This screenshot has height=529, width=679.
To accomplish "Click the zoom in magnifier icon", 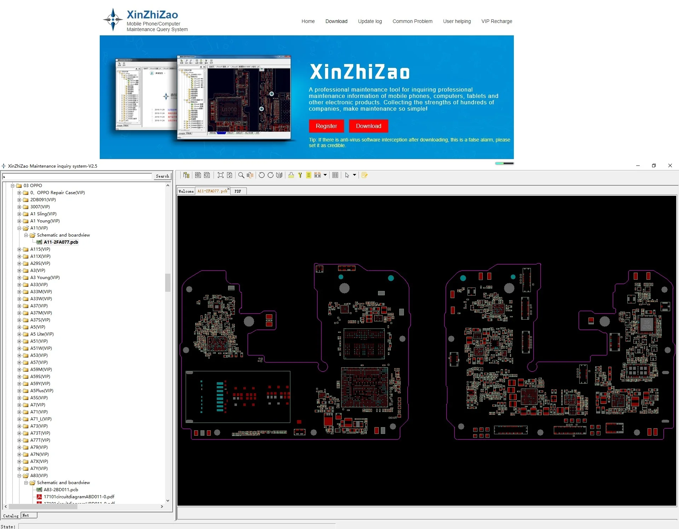I will 198,175.
